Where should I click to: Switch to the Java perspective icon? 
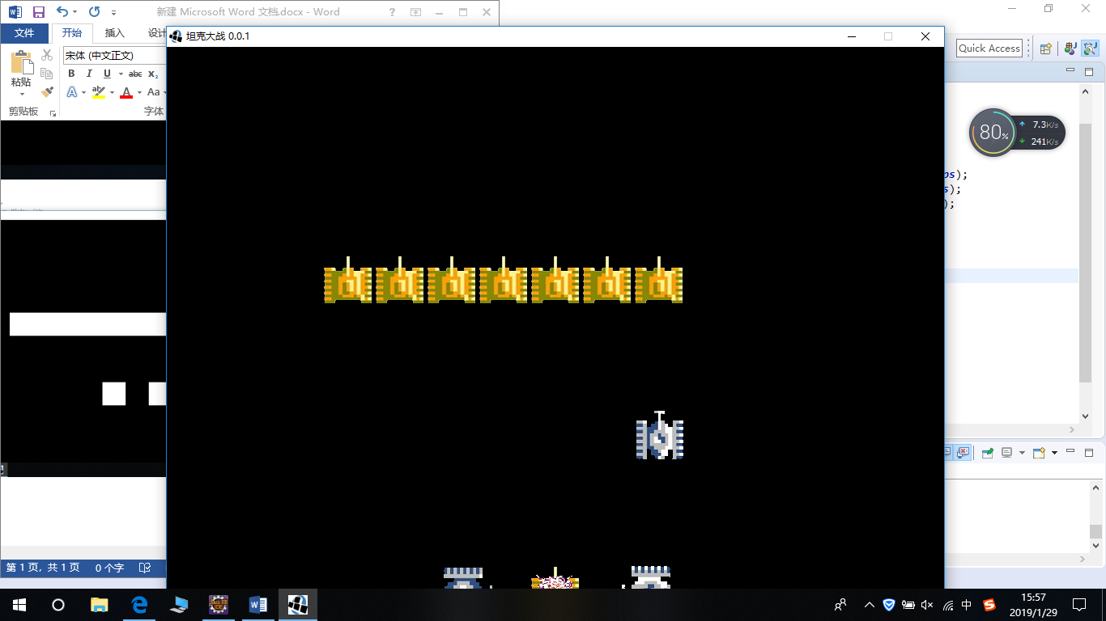point(1071,49)
